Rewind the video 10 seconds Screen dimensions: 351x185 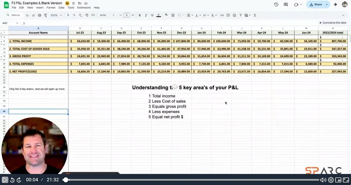pos(12,180)
